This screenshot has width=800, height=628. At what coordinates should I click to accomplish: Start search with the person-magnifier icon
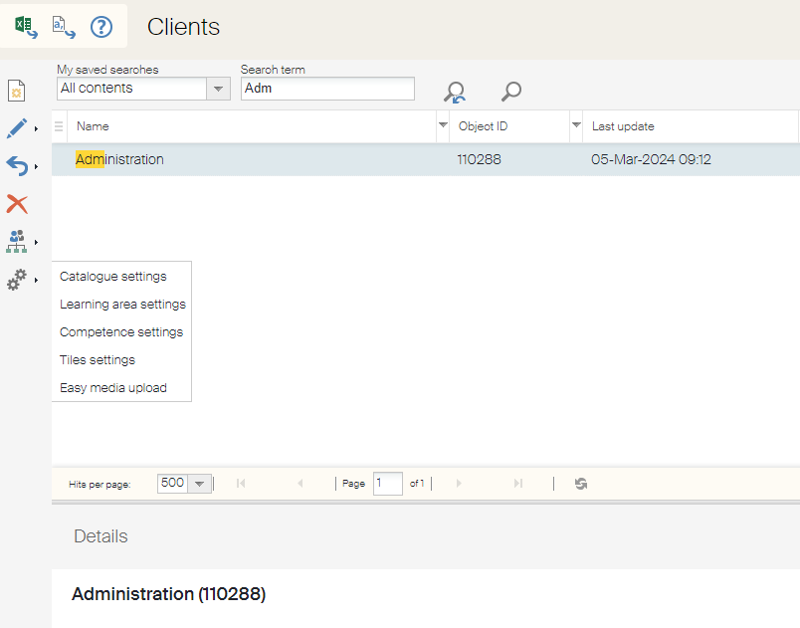pos(454,92)
